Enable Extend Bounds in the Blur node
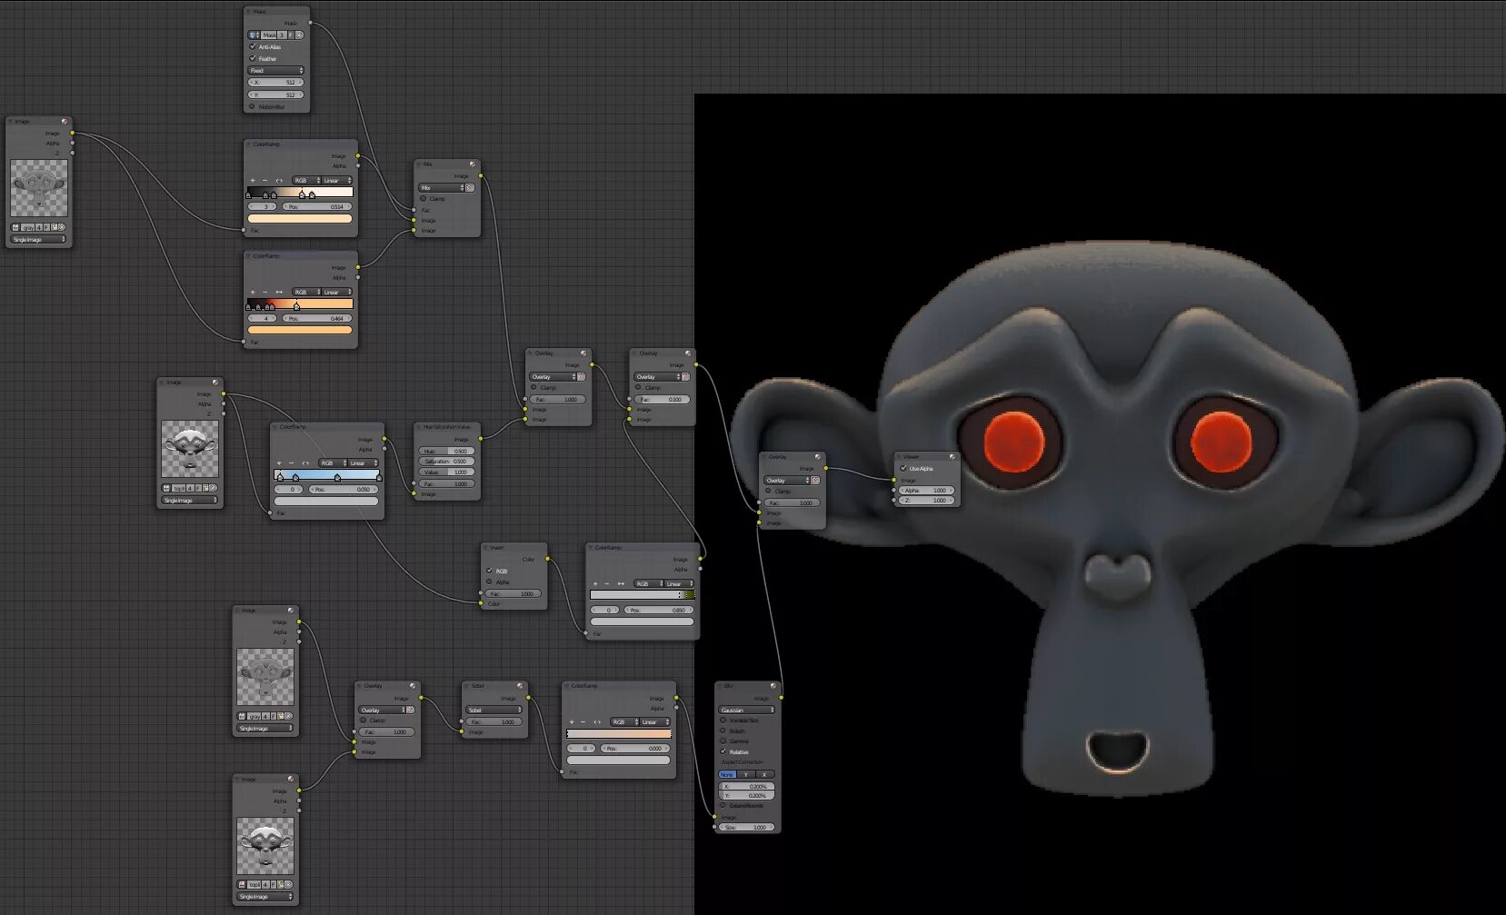This screenshot has height=915, width=1506. point(723,806)
